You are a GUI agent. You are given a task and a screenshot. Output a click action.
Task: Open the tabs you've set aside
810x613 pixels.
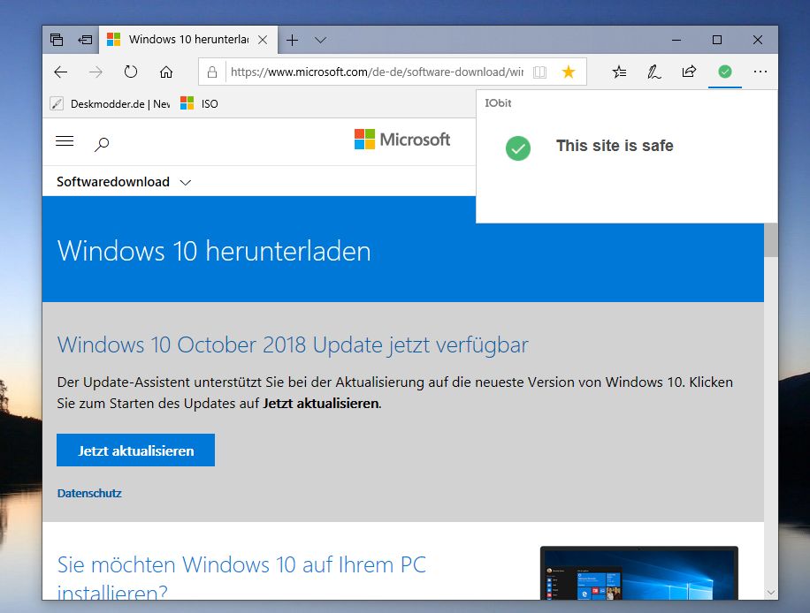click(57, 40)
